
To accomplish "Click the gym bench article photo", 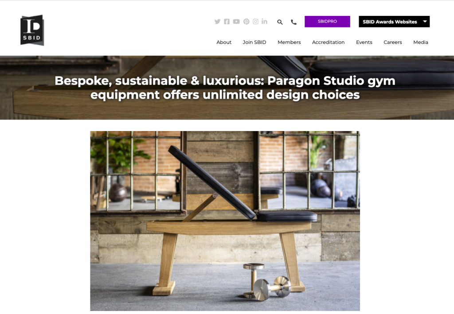I will coord(225,221).
